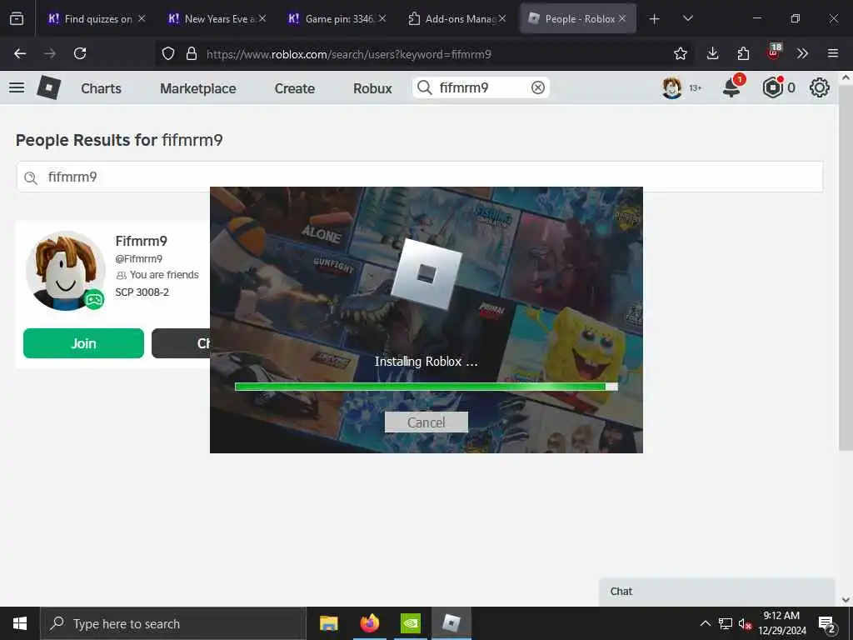Image resolution: width=853 pixels, height=640 pixels.
Task: Go to Roblox home via logo
Action: tap(48, 87)
